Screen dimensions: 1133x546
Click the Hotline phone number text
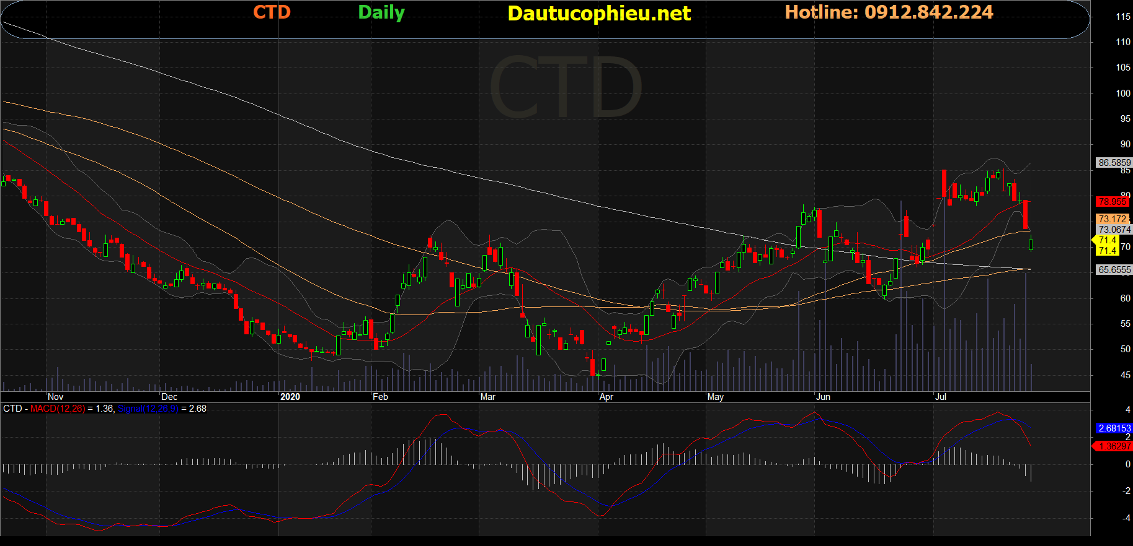click(888, 12)
